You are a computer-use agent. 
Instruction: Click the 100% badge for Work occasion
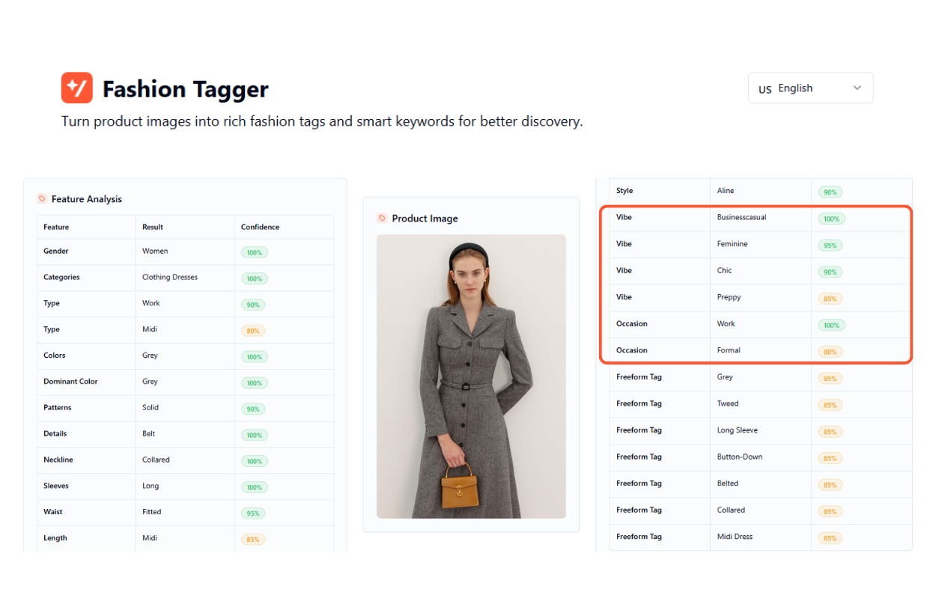830,324
